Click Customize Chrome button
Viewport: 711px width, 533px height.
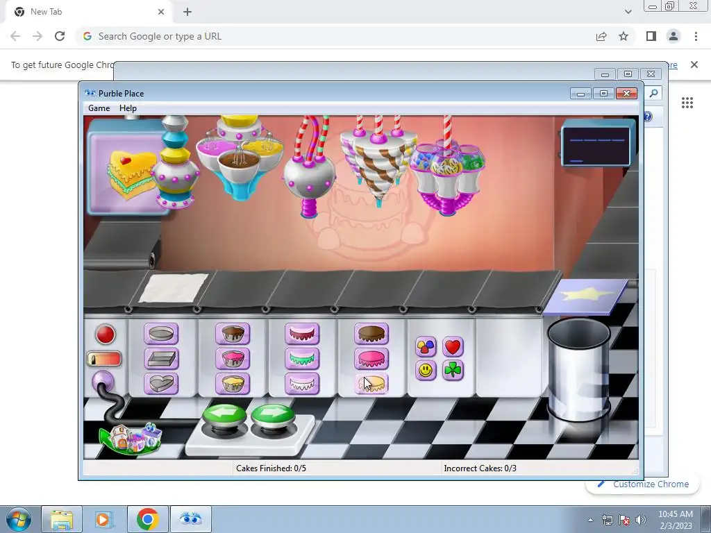pos(643,484)
